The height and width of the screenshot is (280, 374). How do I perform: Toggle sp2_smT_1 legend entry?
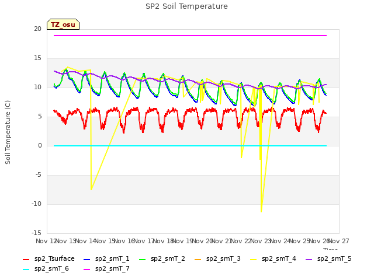106,258
